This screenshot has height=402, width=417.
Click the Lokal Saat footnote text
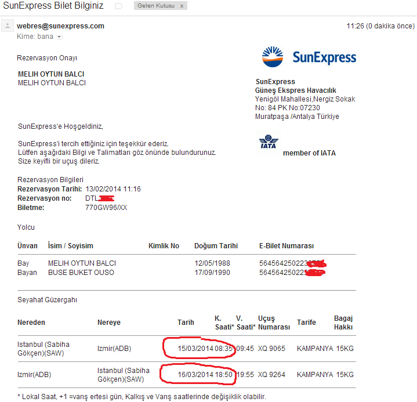pyautogui.click(x=142, y=397)
